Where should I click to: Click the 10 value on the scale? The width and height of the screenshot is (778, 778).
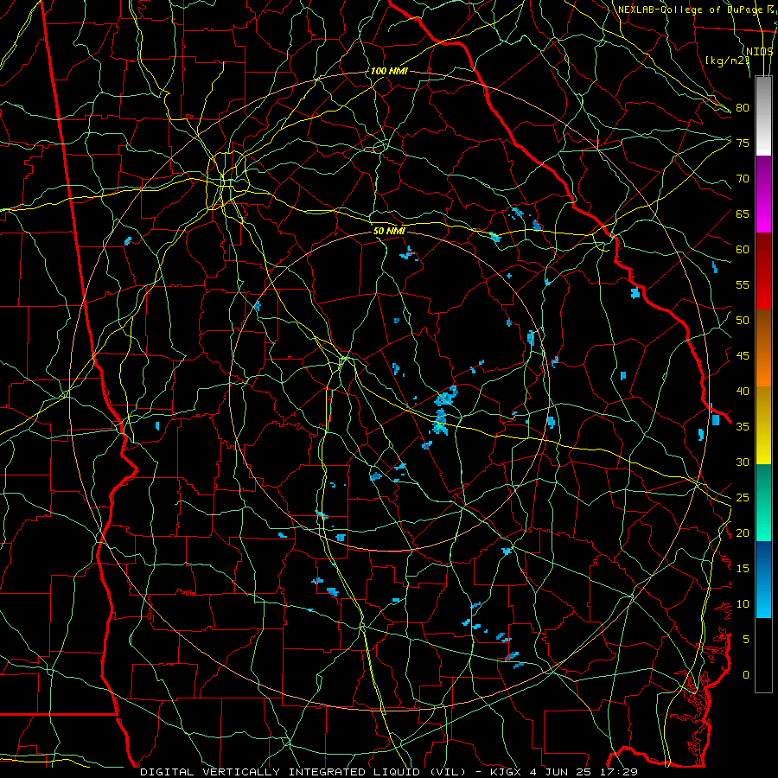743,604
